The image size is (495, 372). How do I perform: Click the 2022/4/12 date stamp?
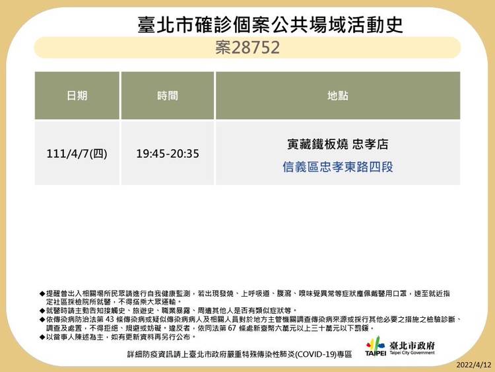click(472, 365)
